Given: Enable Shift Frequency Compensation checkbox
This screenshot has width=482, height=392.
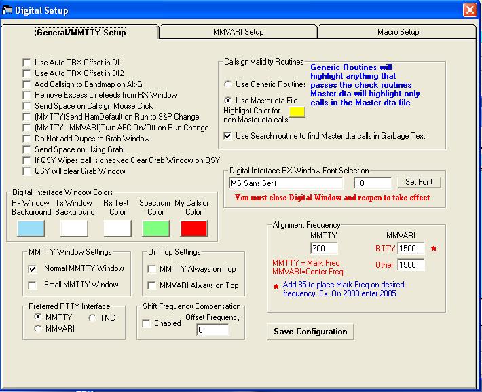Looking at the screenshot, I should 147,323.
